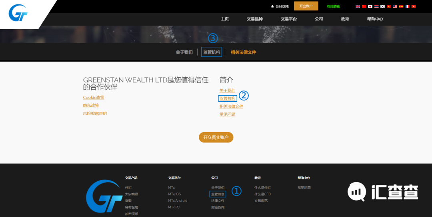Open footer link MT4 Android
Screen dimensions: 432x217
(178, 201)
